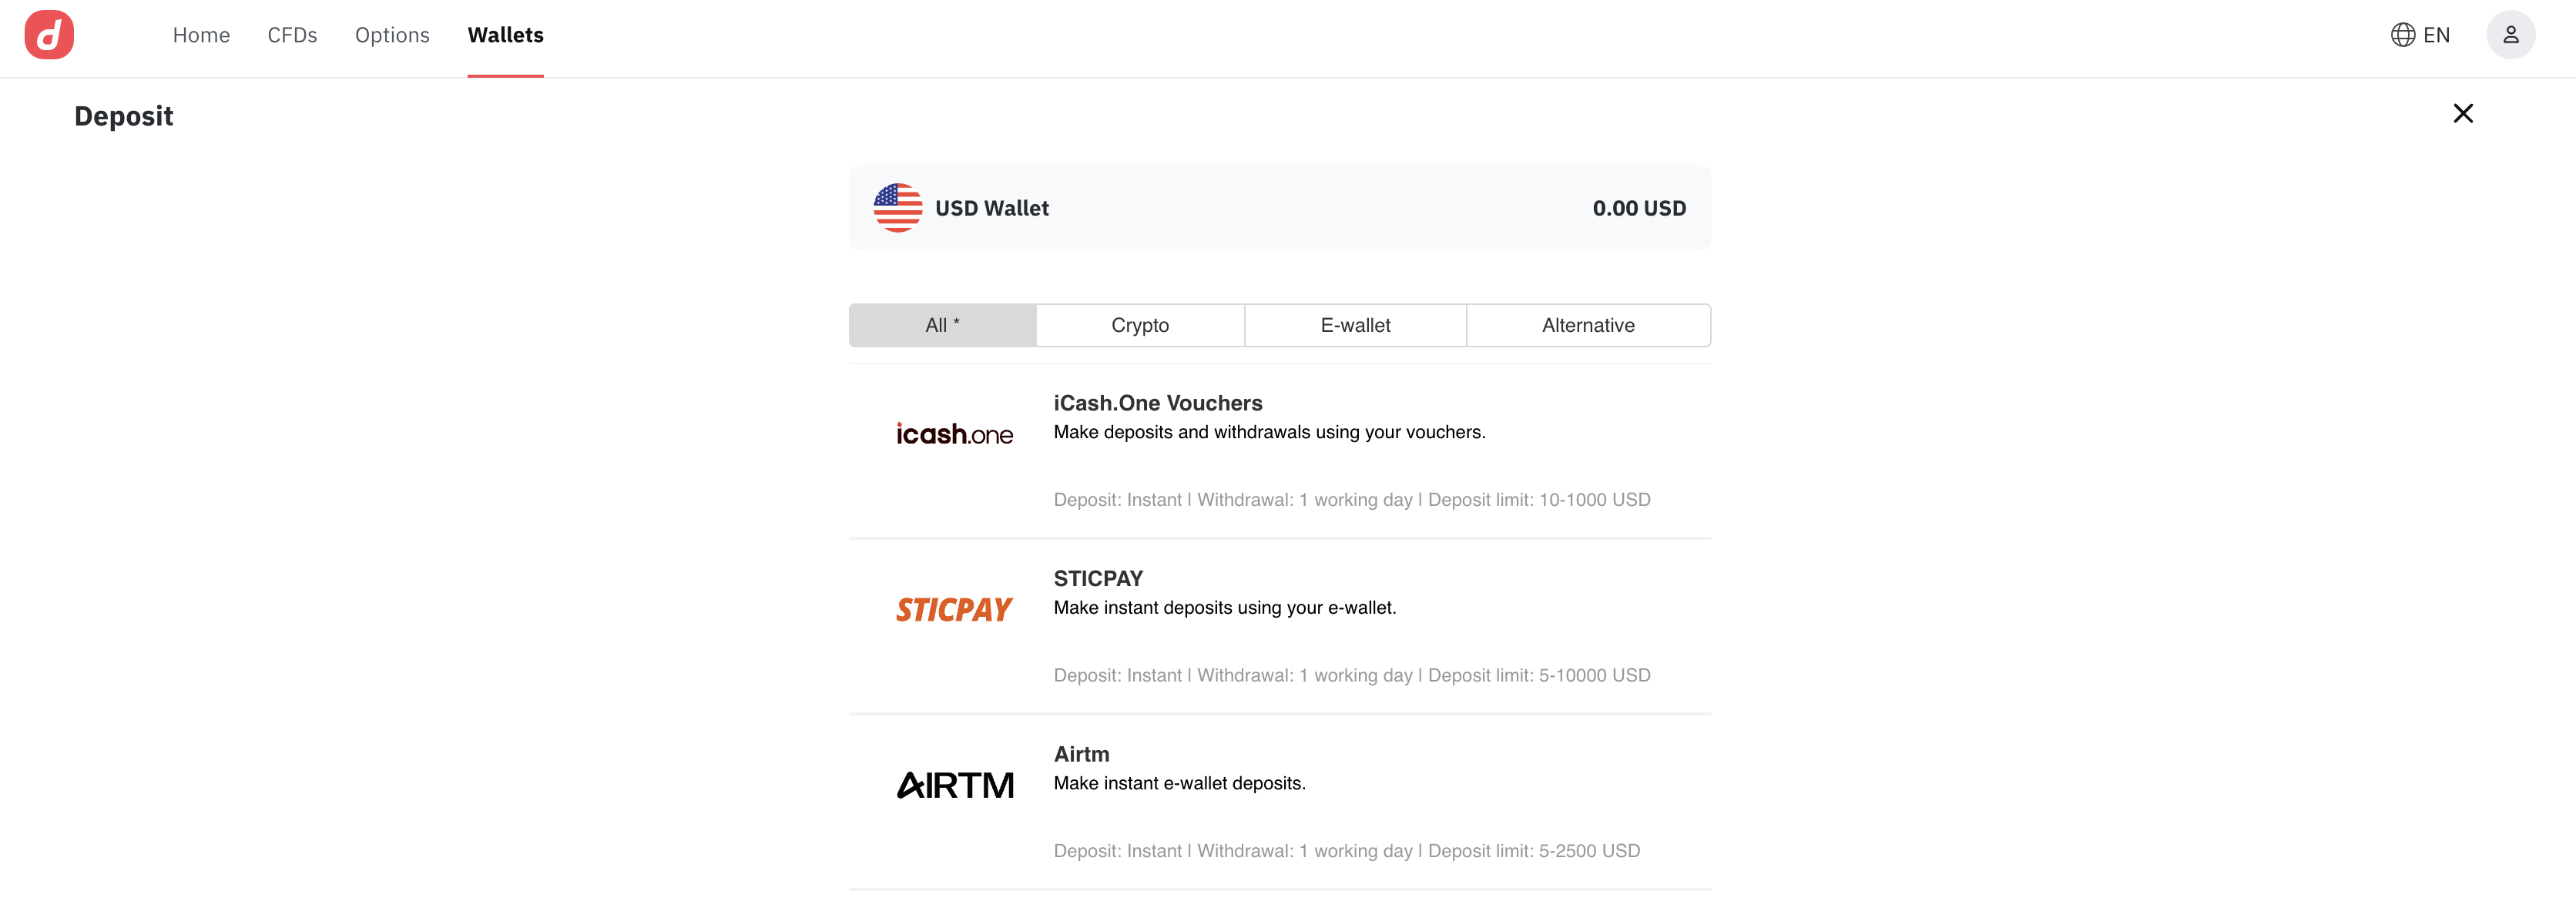Switch filter to Alternative
The height and width of the screenshot is (901, 2576).
point(1588,325)
